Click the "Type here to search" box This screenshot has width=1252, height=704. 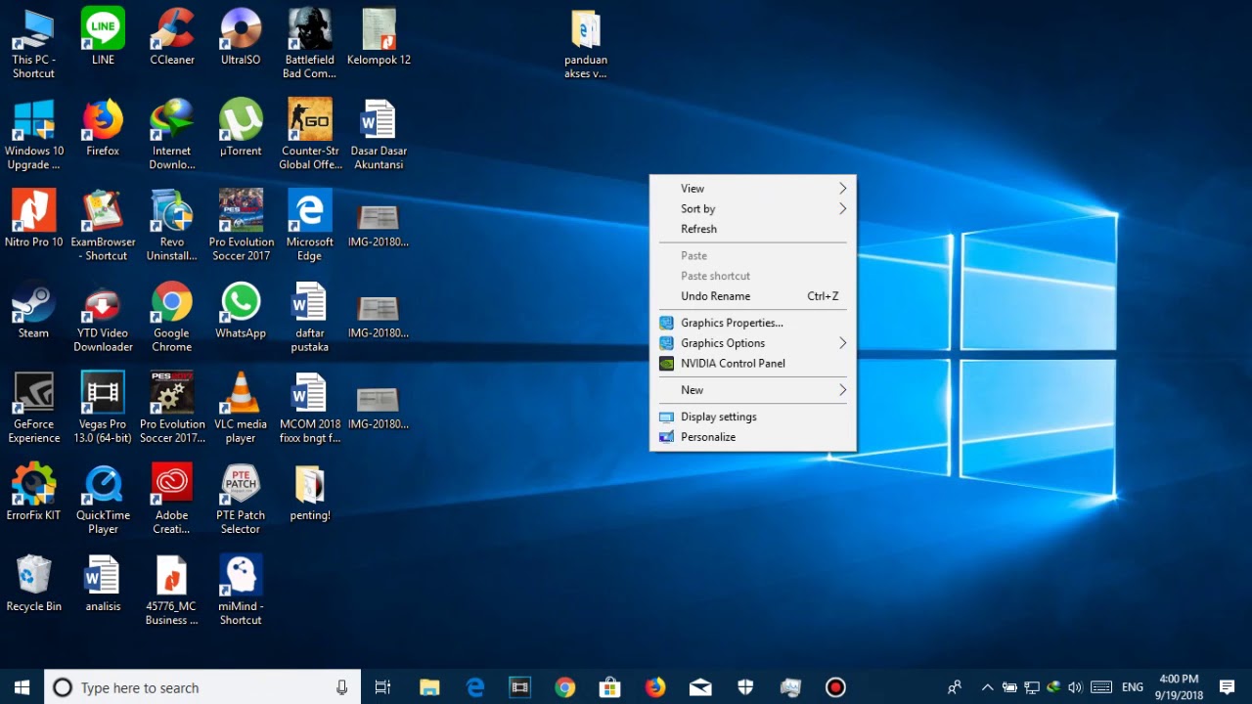[x=202, y=687]
